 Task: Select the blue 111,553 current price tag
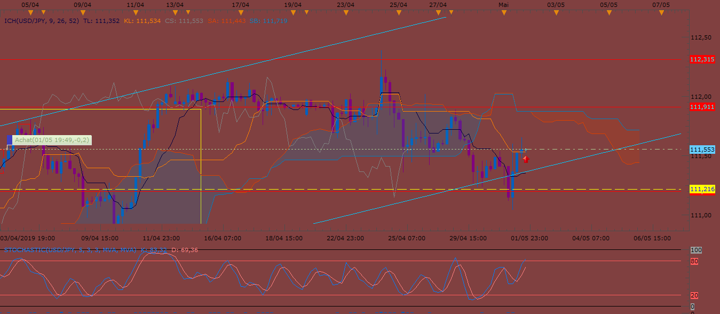click(702, 150)
